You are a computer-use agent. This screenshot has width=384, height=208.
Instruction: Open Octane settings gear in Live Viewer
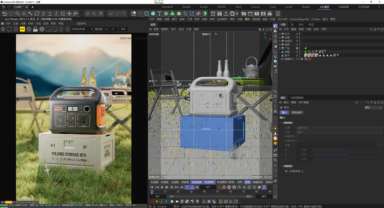coord(29,29)
